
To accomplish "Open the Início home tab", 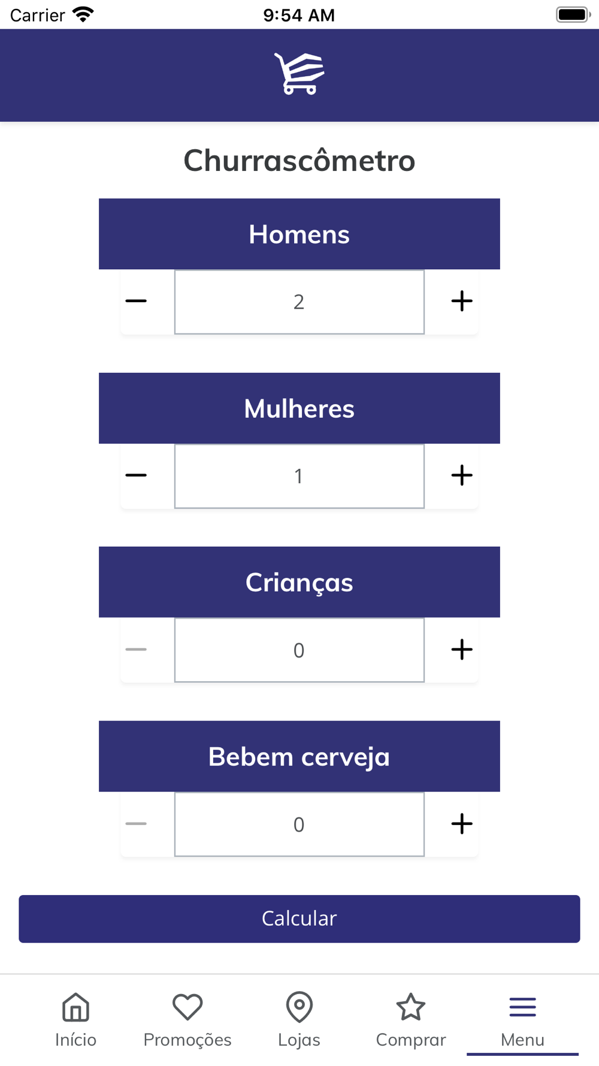I will pyautogui.click(x=75, y=1020).
